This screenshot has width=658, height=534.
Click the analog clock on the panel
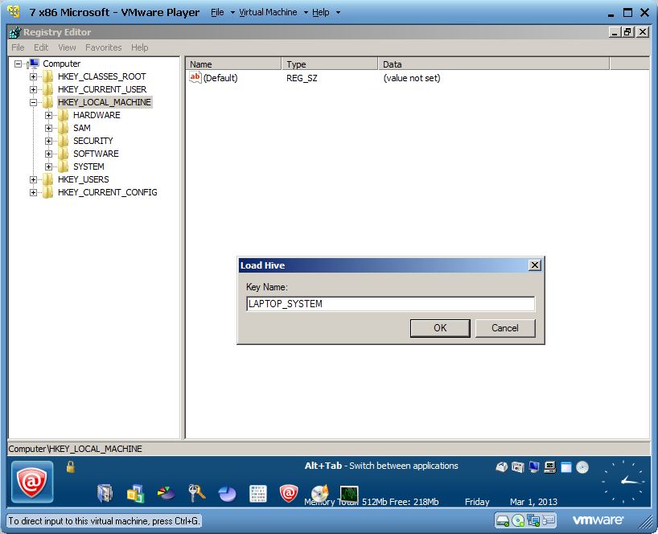click(x=623, y=481)
